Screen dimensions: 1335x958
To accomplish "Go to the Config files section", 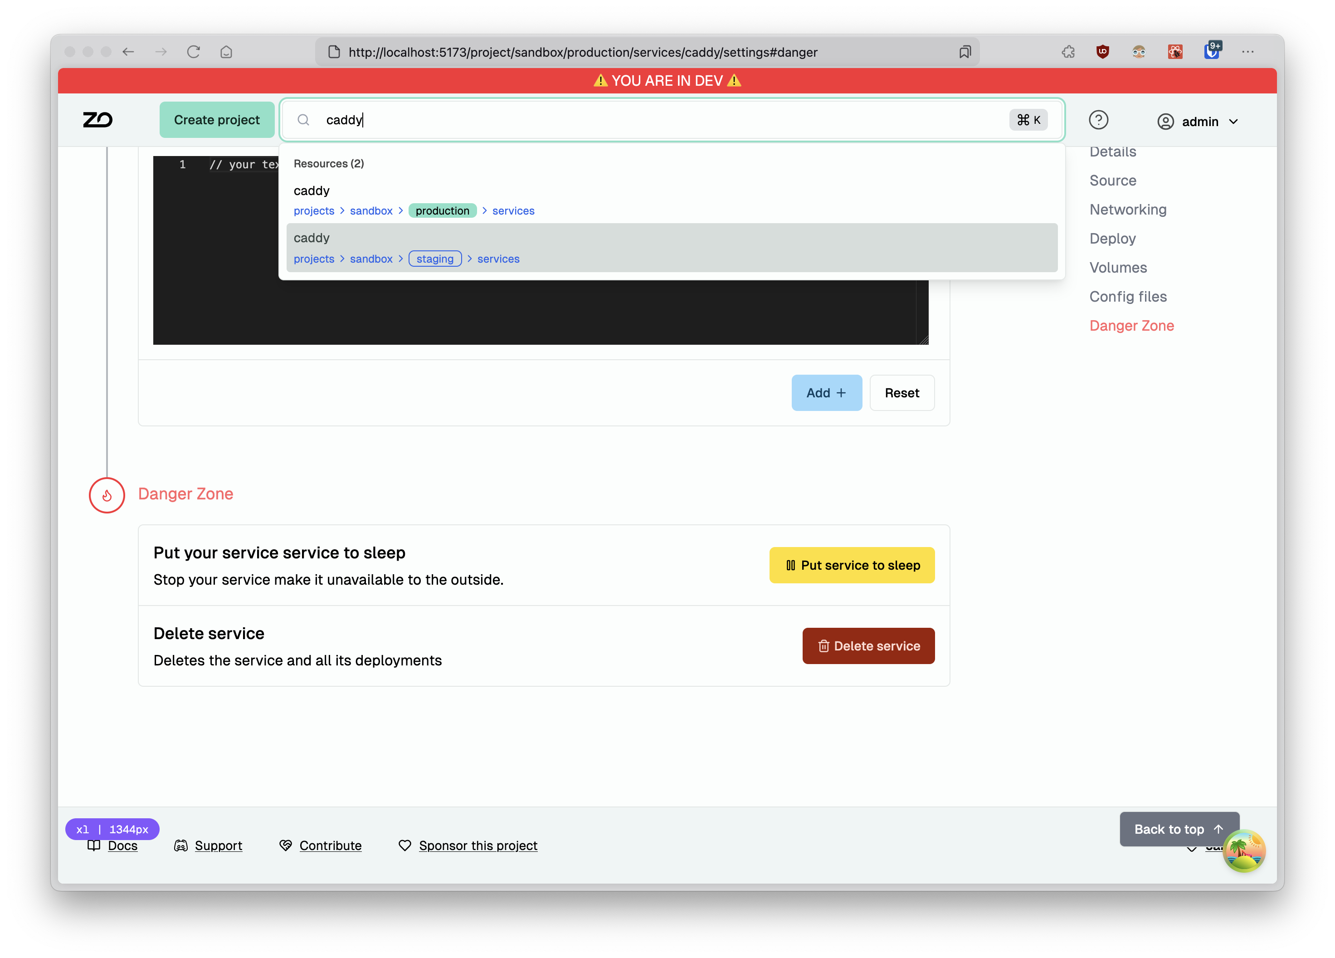I will pos(1127,297).
